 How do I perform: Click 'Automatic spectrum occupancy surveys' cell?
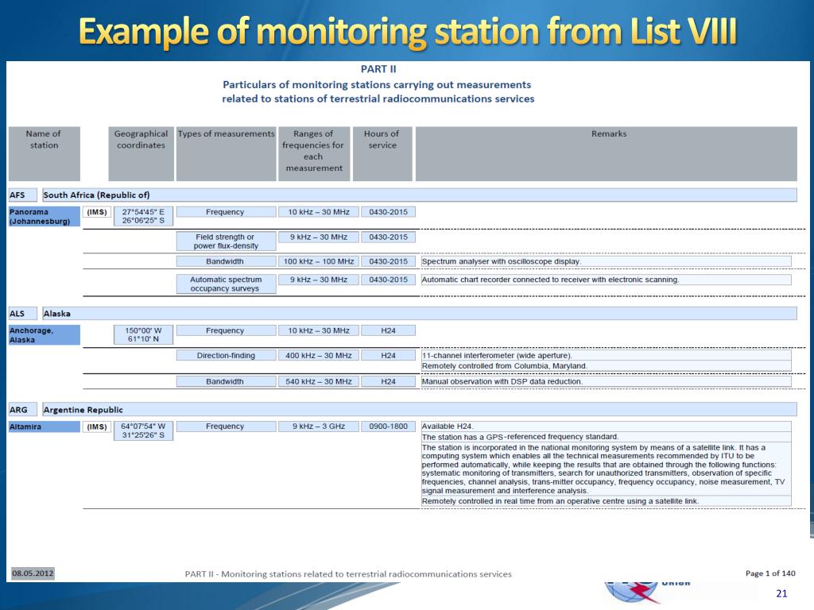226,284
